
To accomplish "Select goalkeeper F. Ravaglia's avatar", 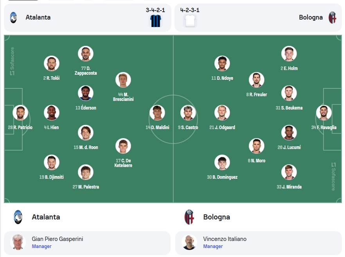I will (324, 113).
